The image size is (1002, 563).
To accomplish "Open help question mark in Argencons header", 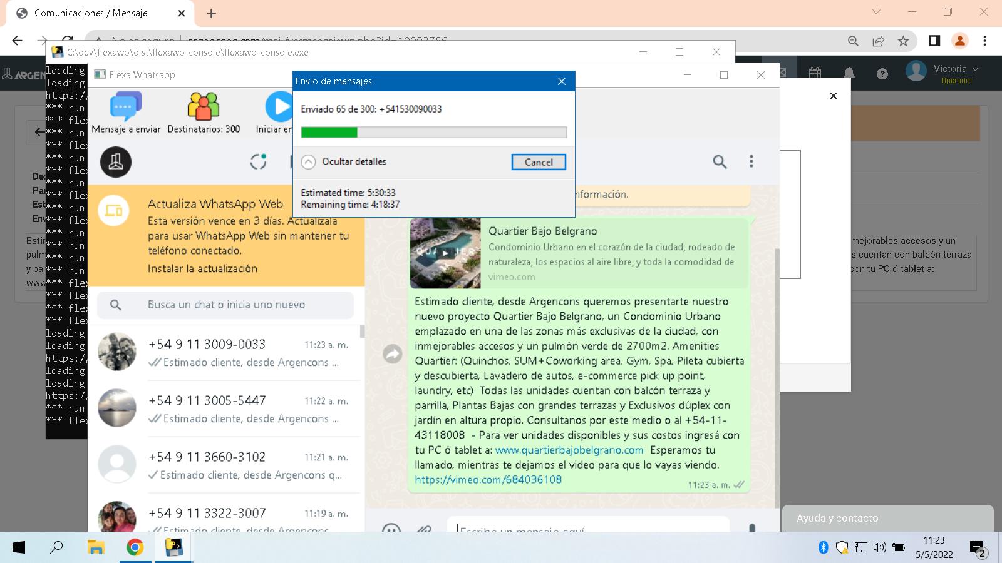I will tap(882, 74).
